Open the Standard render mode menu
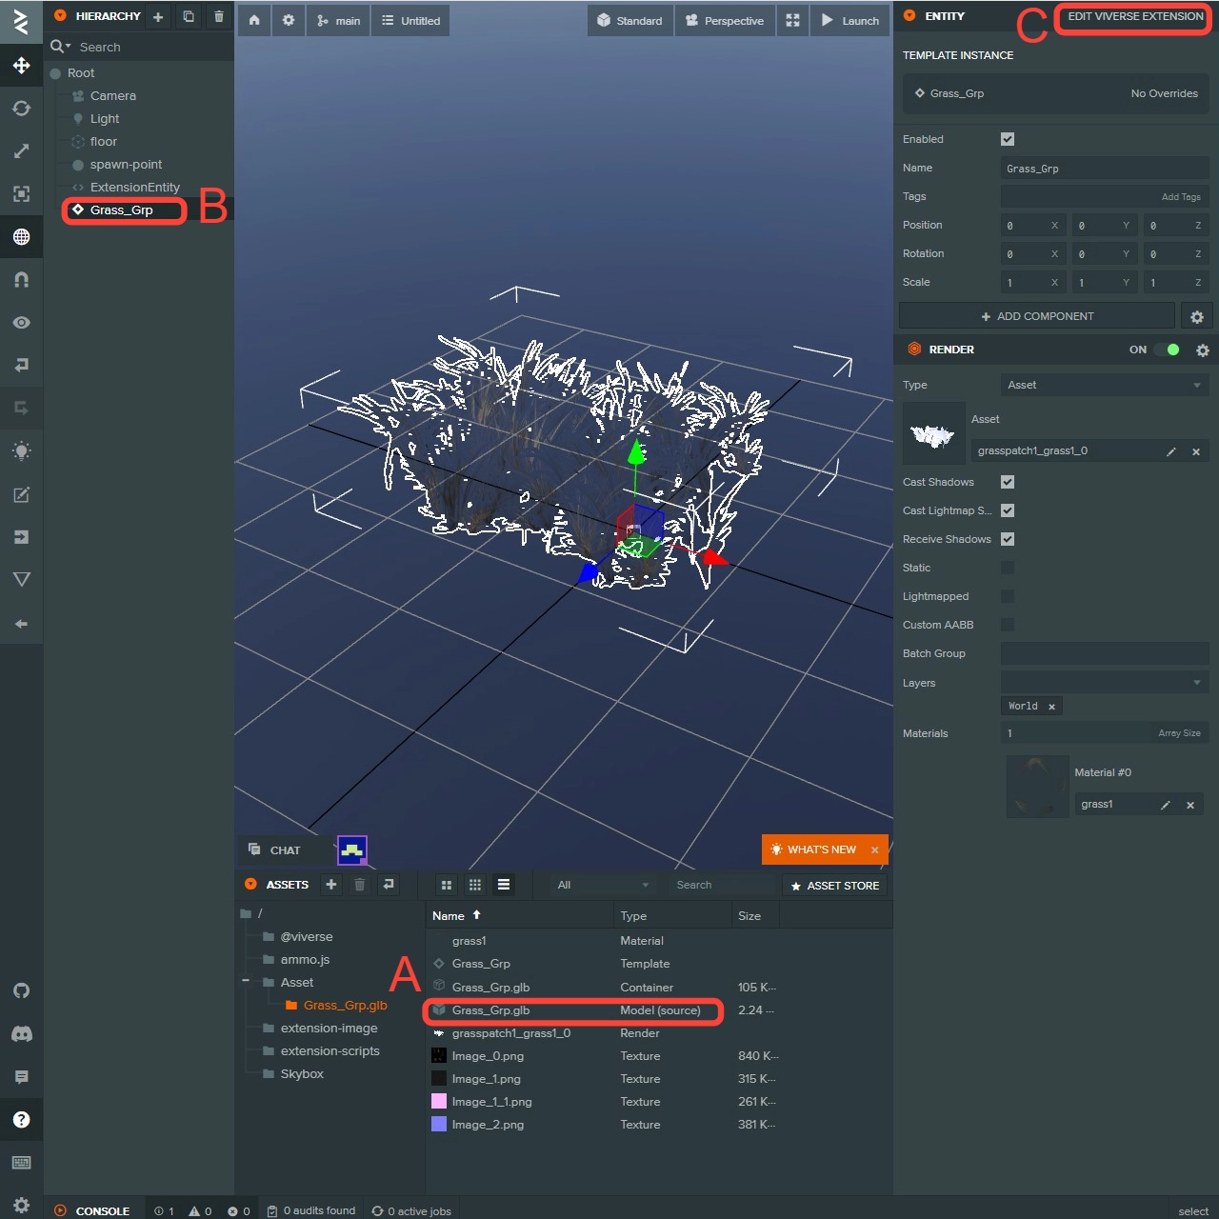1219x1219 pixels. [629, 20]
